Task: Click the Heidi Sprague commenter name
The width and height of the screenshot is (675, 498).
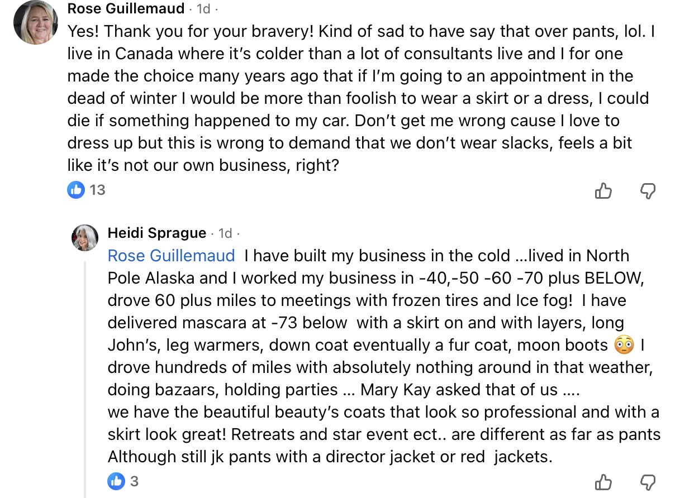Action: 156,233
